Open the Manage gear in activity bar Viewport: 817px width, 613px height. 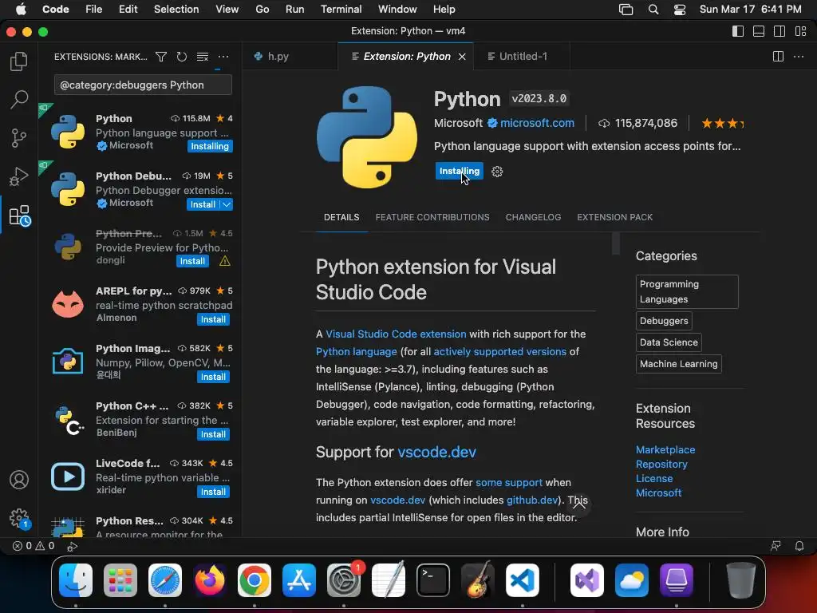[x=20, y=519]
